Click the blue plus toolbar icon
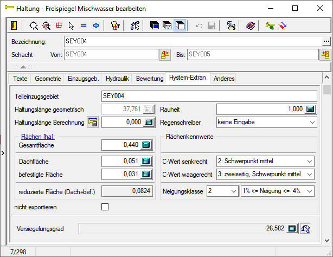The image size is (333, 257). click(x=95, y=25)
